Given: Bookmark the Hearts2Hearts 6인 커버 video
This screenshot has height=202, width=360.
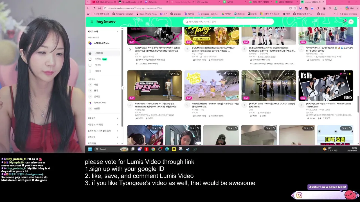Looking at the screenshot, I should coord(235,74).
